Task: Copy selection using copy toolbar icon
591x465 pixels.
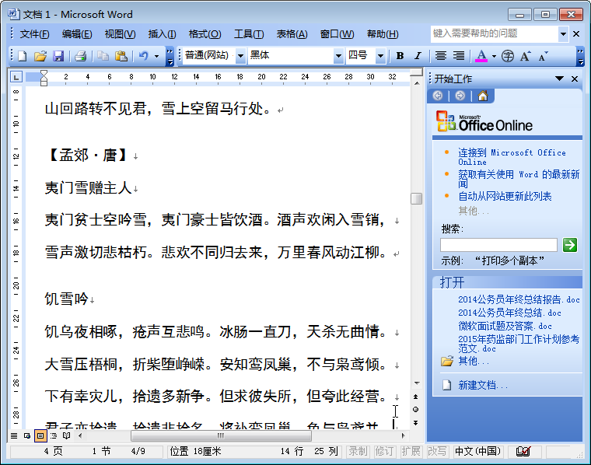Action: click(103, 56)
